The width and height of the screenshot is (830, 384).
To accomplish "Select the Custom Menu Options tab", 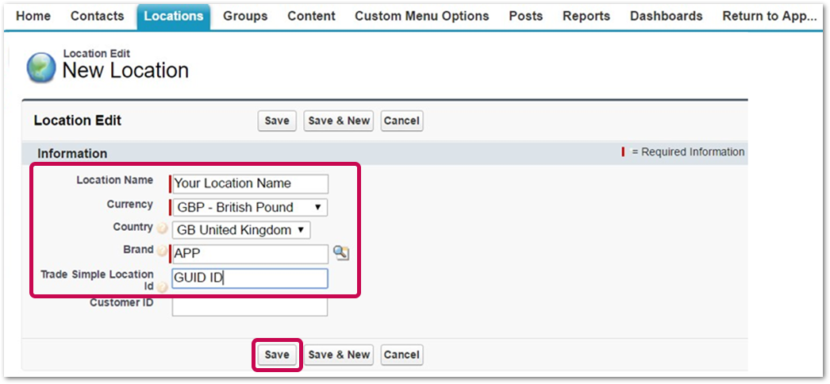I will [x=422, y=17].
